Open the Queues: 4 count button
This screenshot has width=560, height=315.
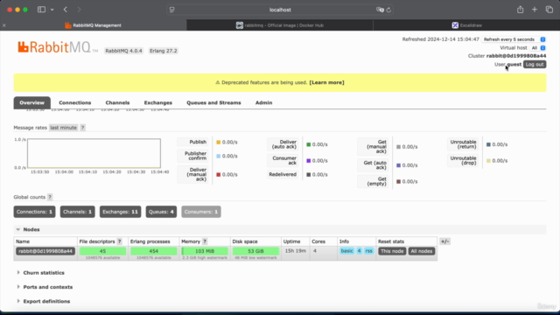(x=161, y=212)
